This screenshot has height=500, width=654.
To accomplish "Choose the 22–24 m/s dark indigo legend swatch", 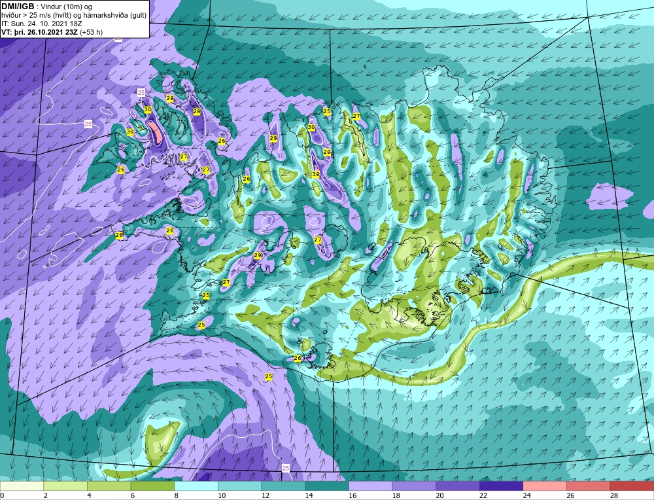I will [x=502, y=486].
